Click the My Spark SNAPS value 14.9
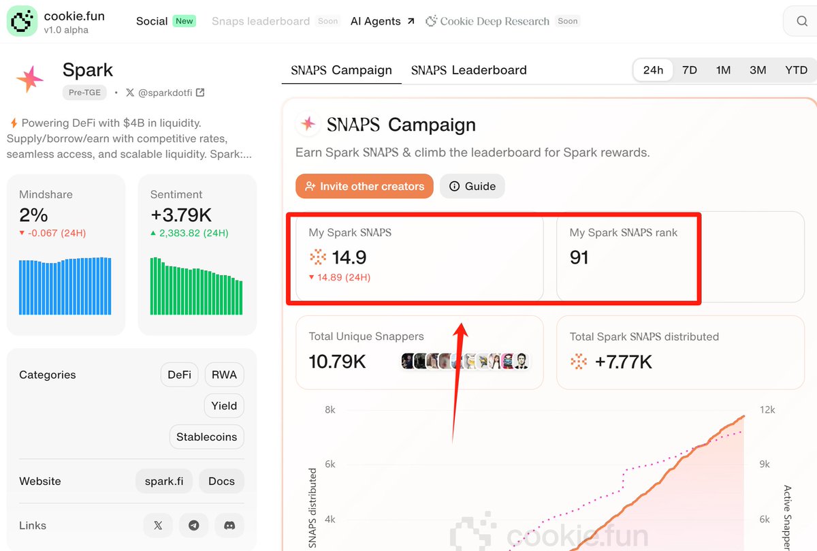The width and height of the screenshot is (817, 551). click(x=349, y=257)
